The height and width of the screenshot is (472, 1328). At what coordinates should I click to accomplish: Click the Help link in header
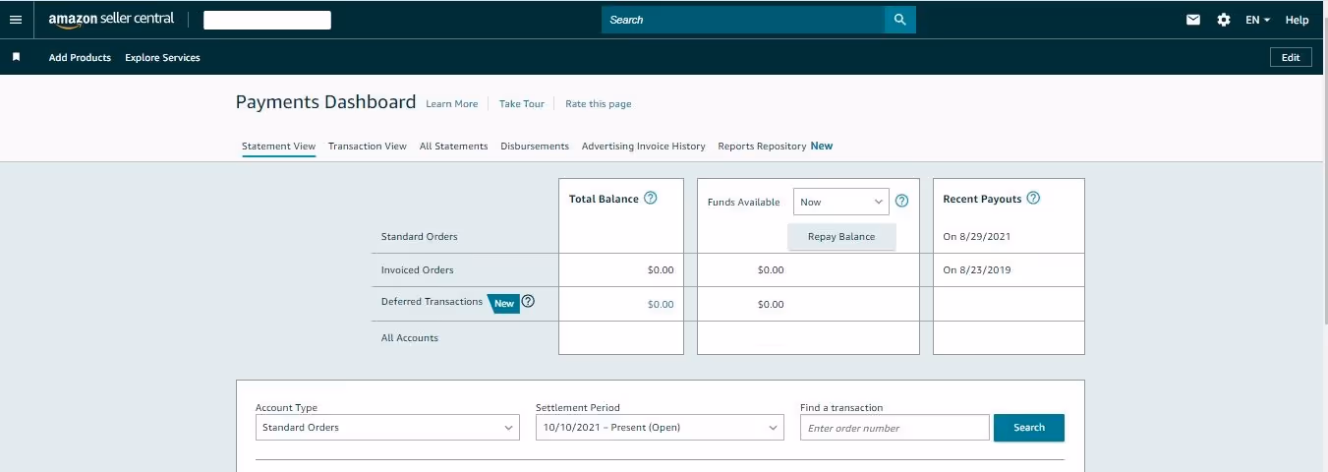[x=1297, y=20]
